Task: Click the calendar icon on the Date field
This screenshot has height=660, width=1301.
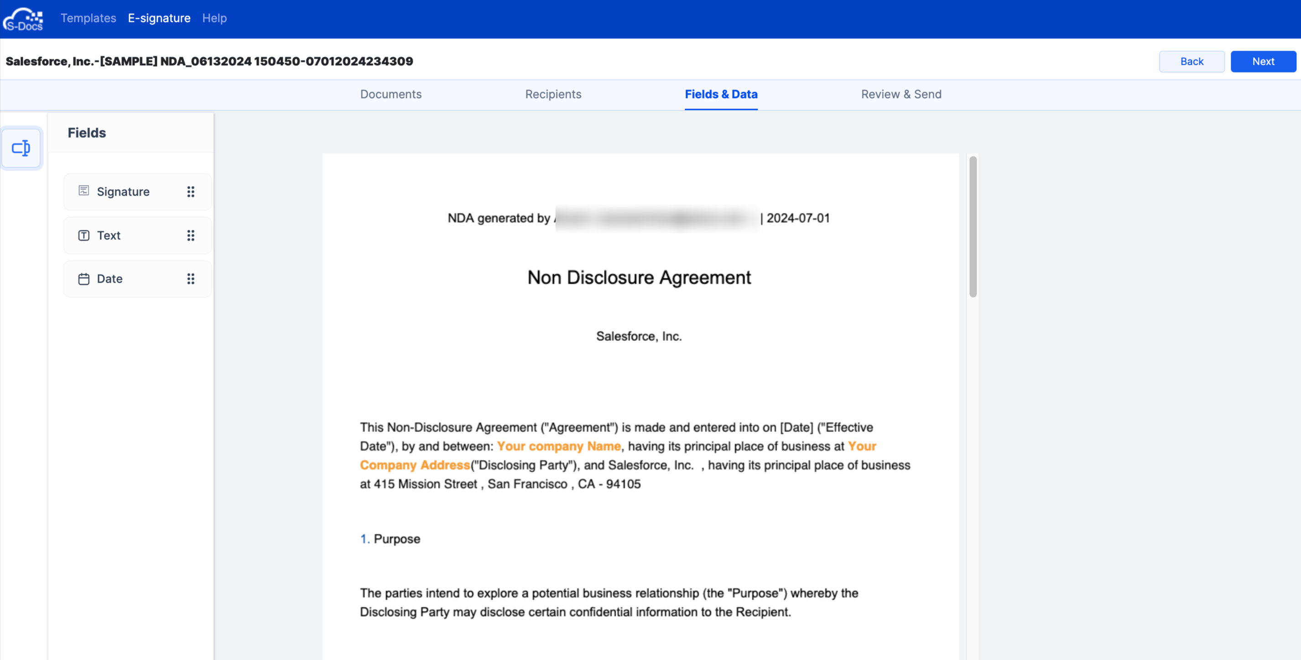Action: pyautogui.click(x=83, y=278)
